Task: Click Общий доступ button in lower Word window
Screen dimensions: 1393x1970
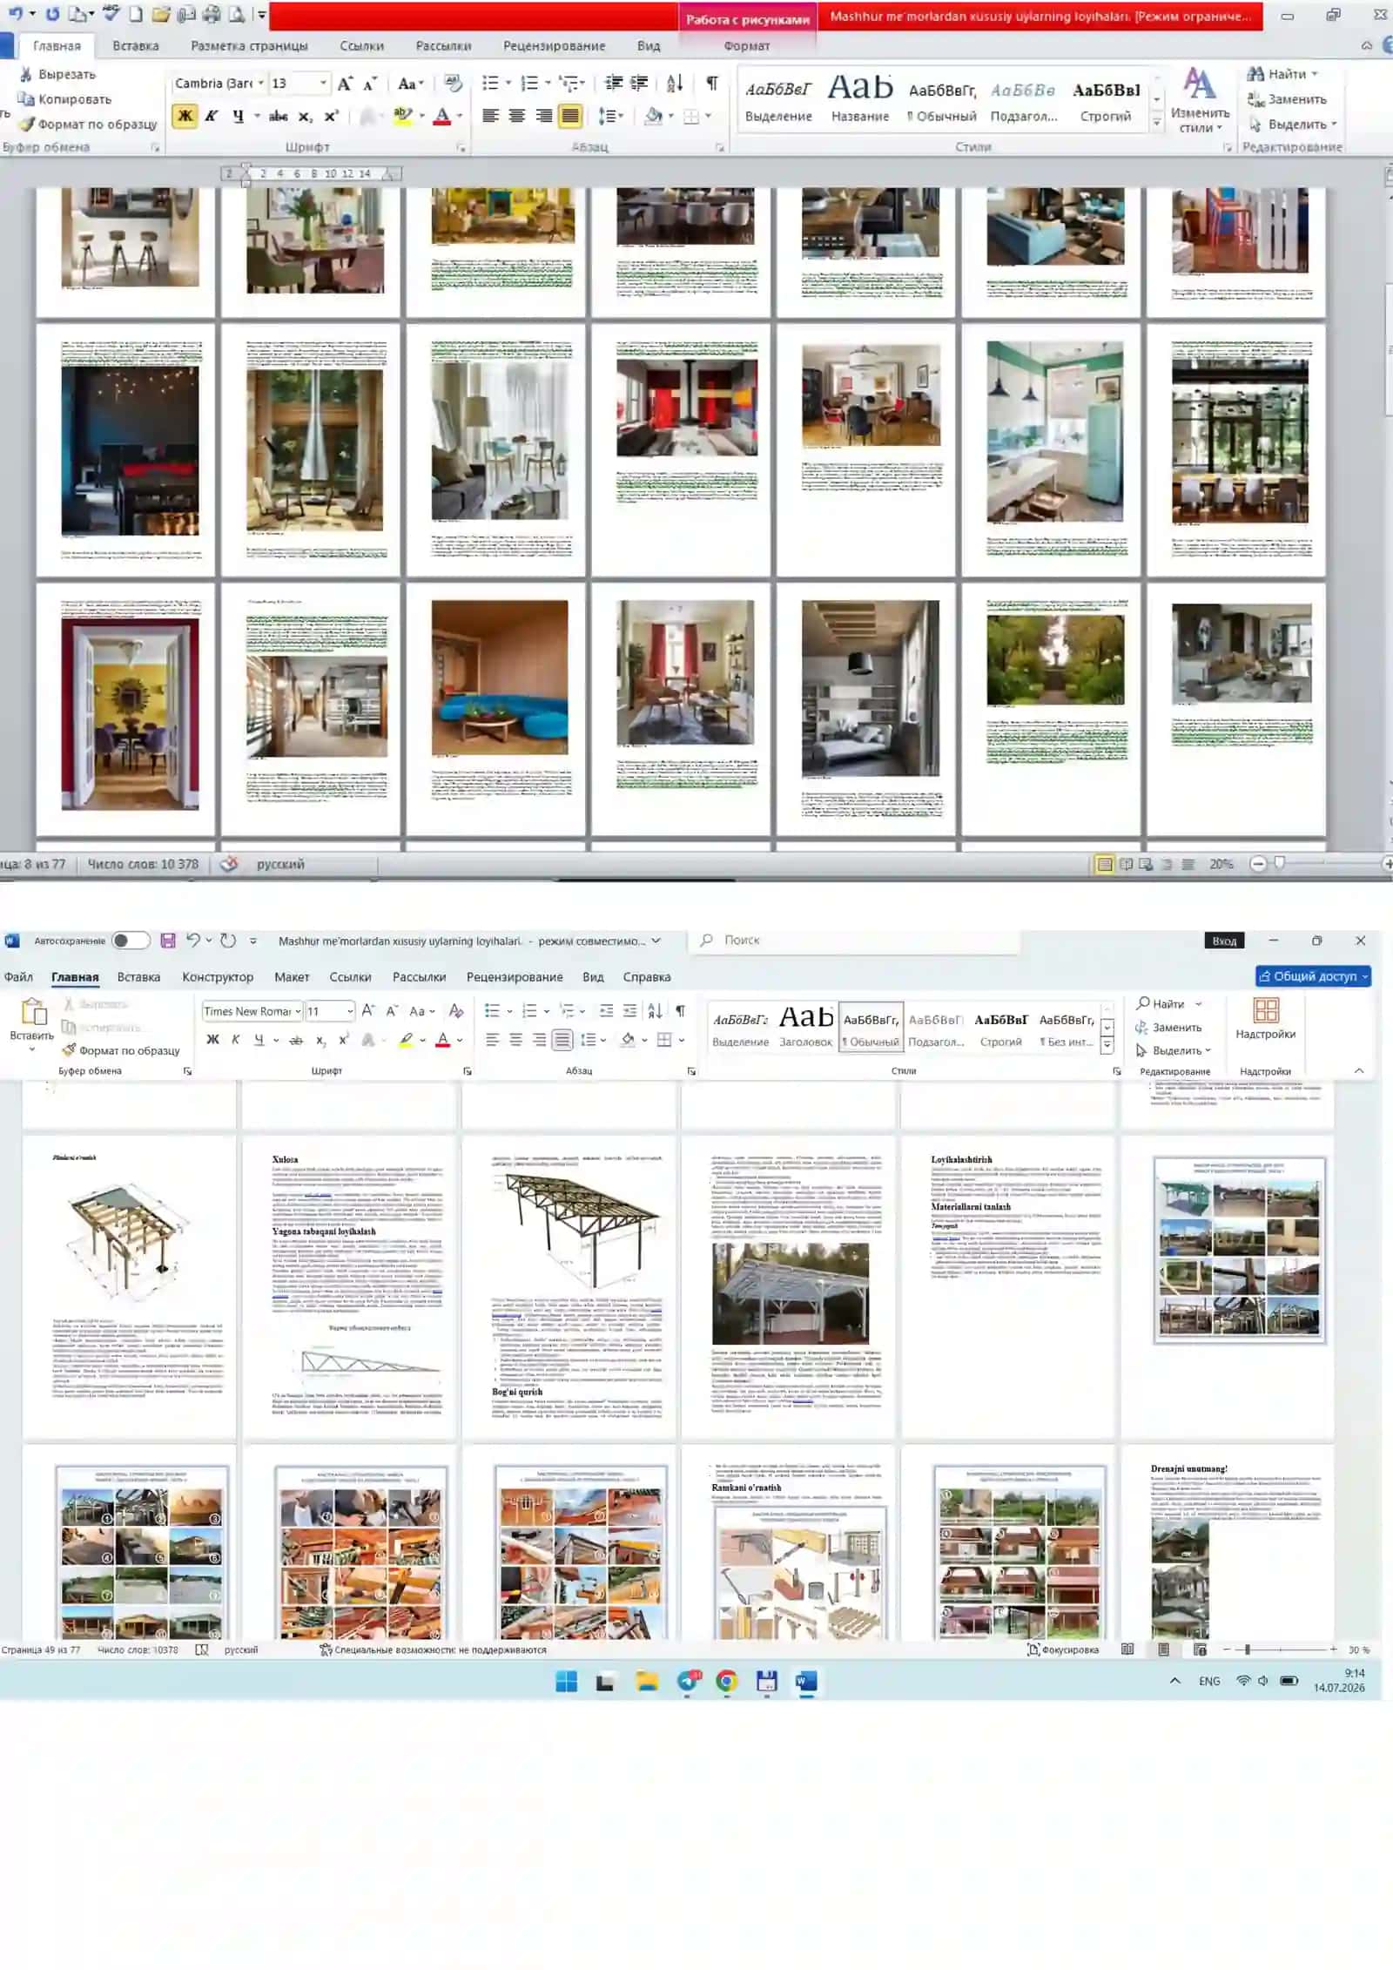Action: coord(1314,976)
